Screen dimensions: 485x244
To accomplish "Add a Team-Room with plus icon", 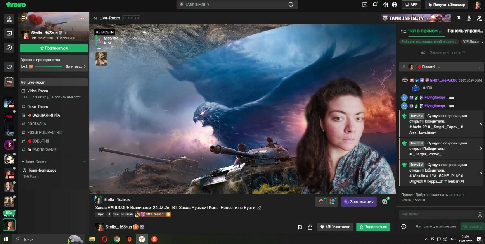I will (85, 162).
